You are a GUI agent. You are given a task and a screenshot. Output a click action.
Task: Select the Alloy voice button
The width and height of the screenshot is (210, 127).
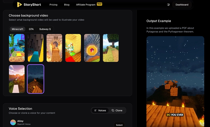pyautogui.click(x=119, y=124)
